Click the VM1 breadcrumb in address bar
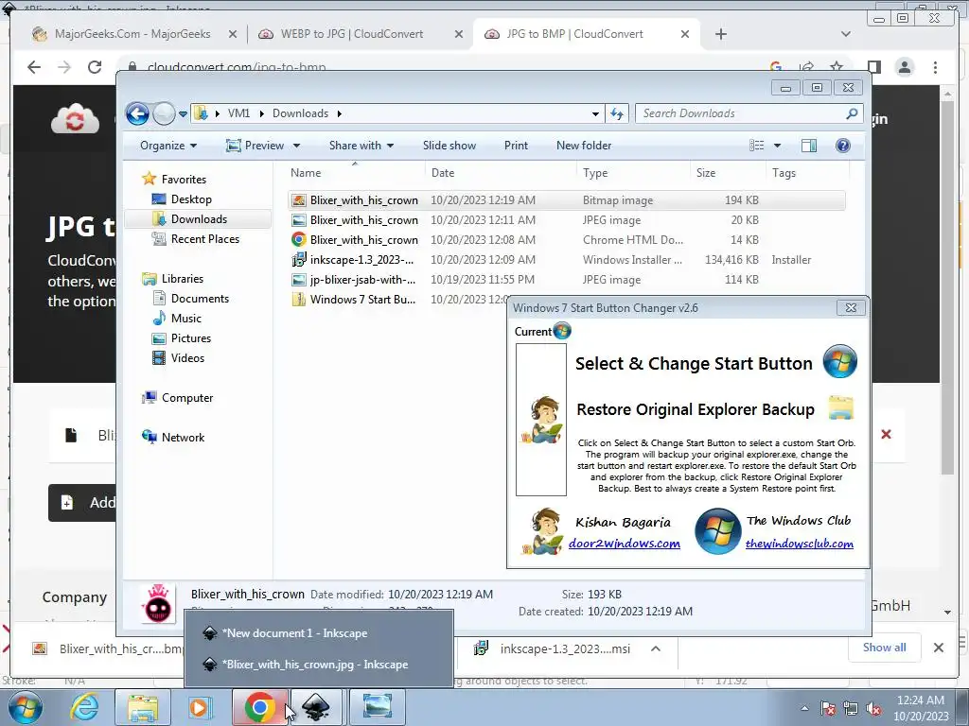The image size is (969, 726). click(x=238, y=113)
